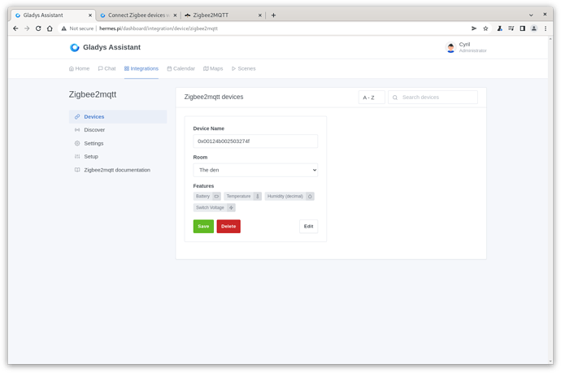Click the browser forward arrow
This screenshot has width=561, height=373.
[x=27, y=28]
